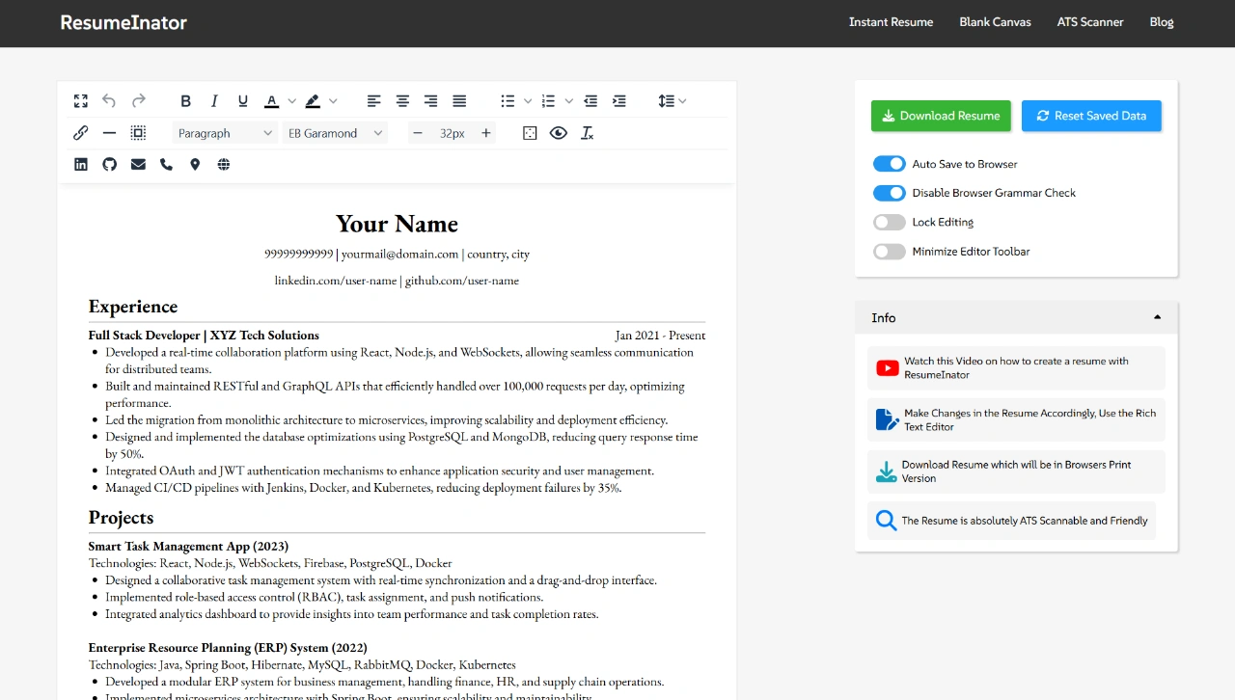Insert a hyperlink
The height and width of the screenshot is (700, 1235).
coord(81,133)
